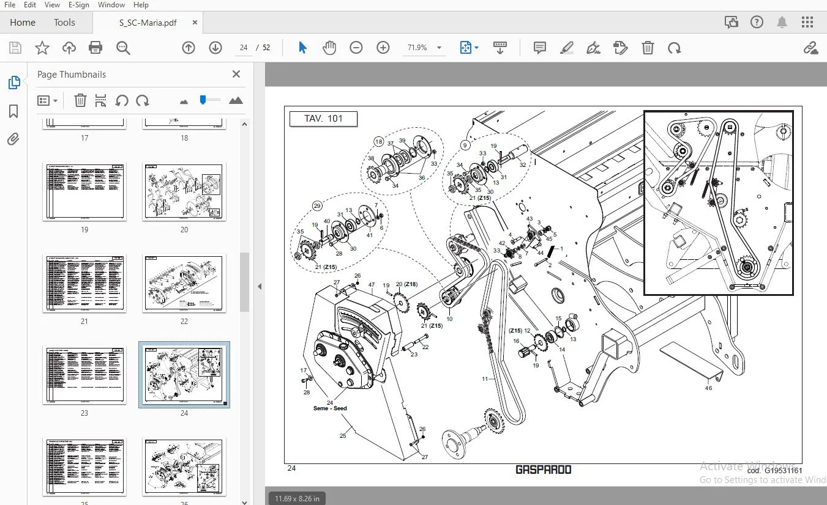This screenshot has width=827, height=505.
Task: Open the Bookmarks pane icon in the sidebar
Action: click(13, 111)
